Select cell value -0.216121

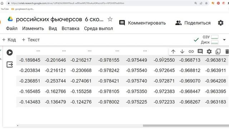[55, 70]
